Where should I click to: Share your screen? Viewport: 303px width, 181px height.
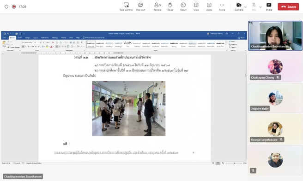[x=269, y=7]
